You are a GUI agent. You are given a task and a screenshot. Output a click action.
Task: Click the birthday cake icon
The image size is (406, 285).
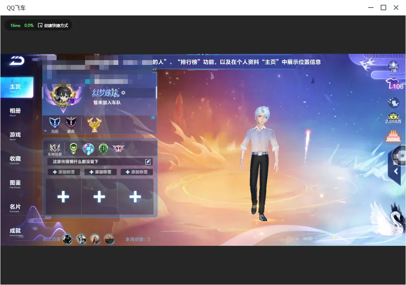click(x=393, y=136)
